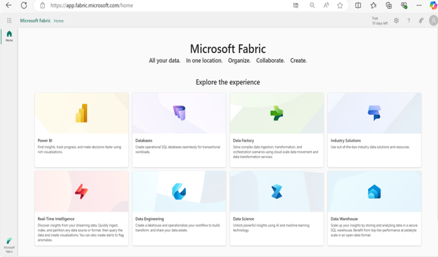This screenshot has height=257, width=438.
Task: Click the browser Back arrow
Action: 9,5
